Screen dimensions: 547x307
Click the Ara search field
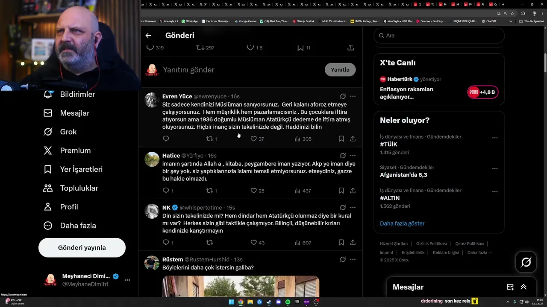pyautogui.click(x=439, y=35)
